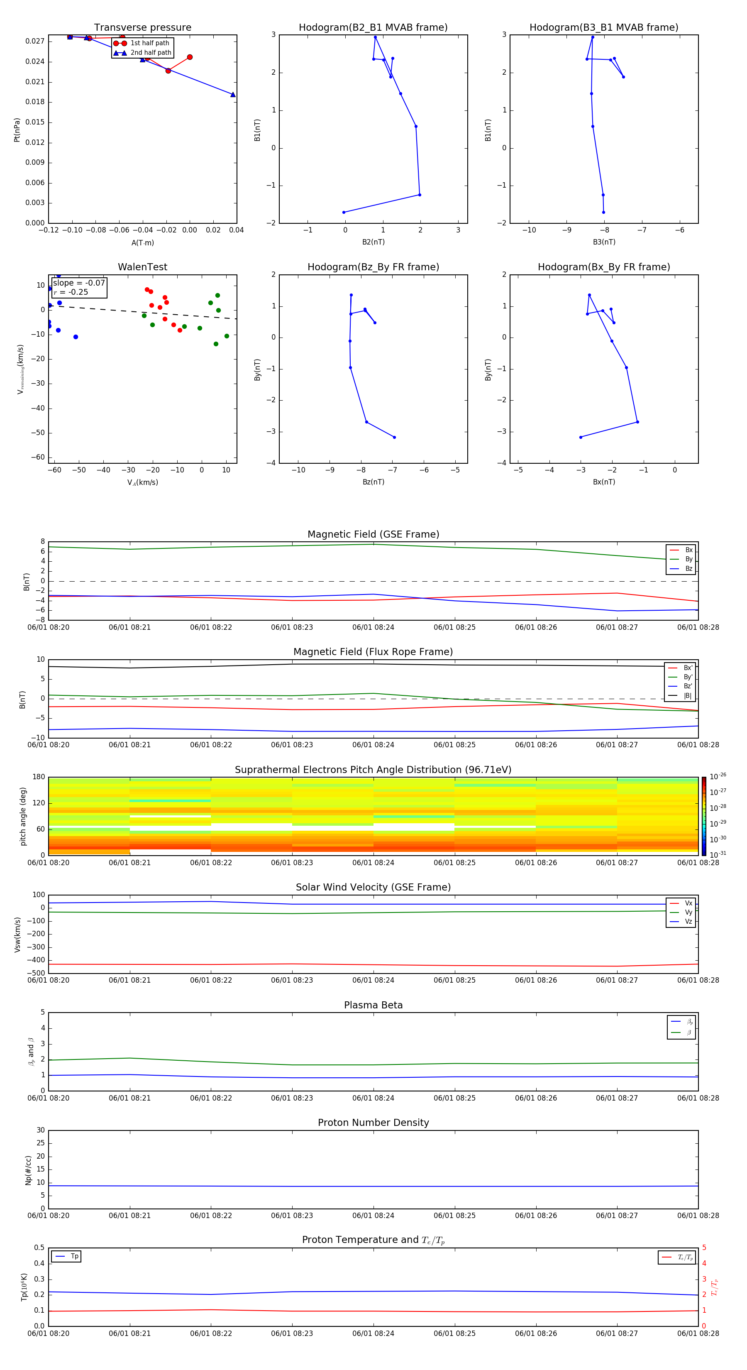Click the red "Te/Tp" right-side axis label
The image size is (747, 1370).
715,1287
